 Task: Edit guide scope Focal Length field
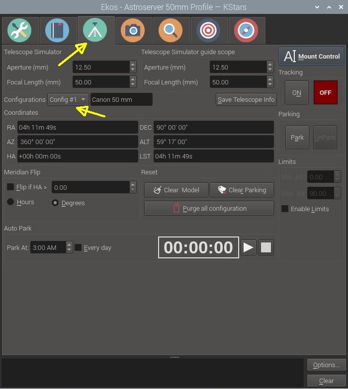[238, 82]
